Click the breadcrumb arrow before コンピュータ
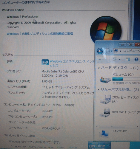The height and width of the screenshot is (149, 140). click(x=121, y=51)
